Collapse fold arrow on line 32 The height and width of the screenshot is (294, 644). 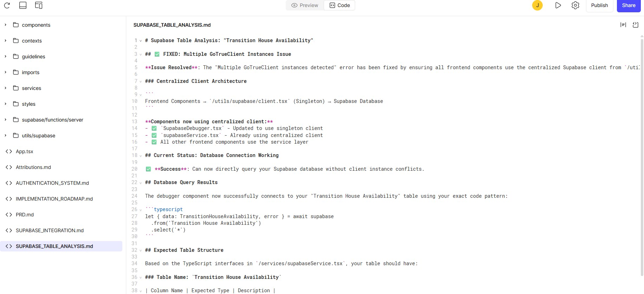tap(141, 250)
